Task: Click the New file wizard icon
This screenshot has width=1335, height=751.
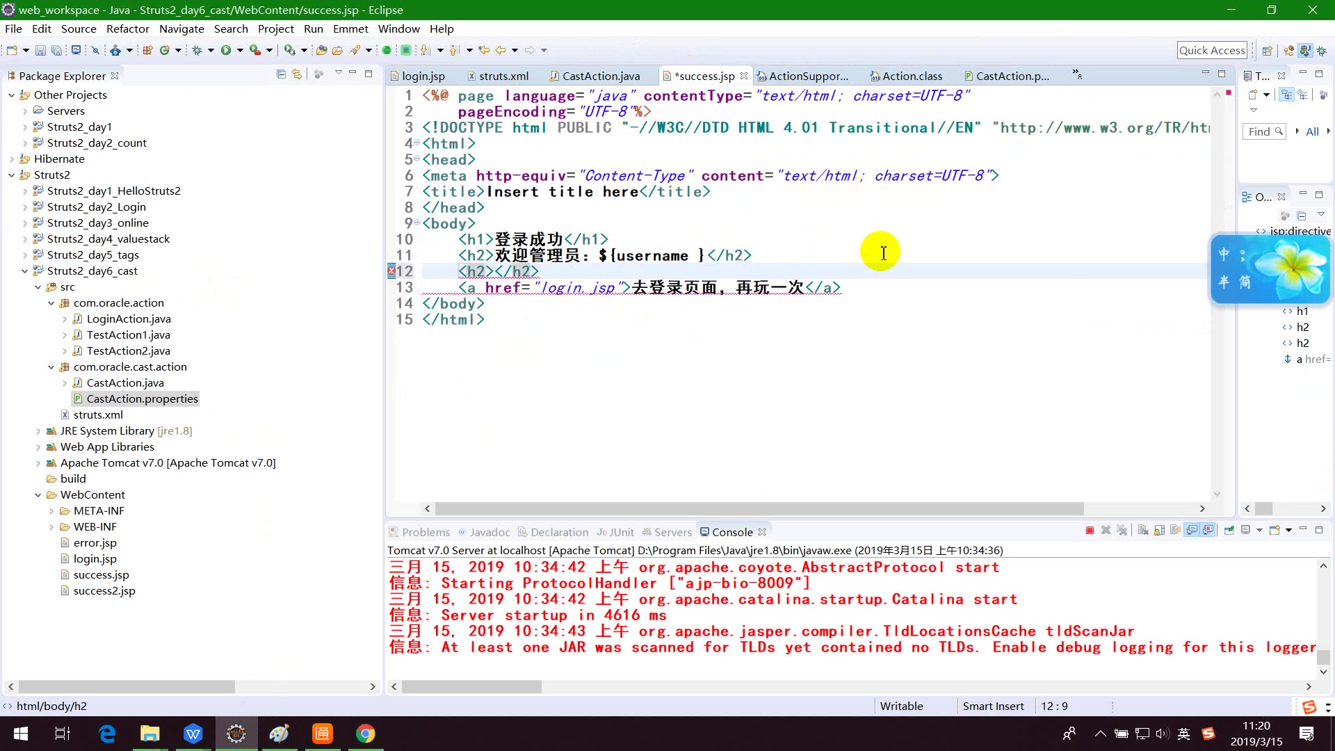Action: pyautogui.click(x=12, y=50)
